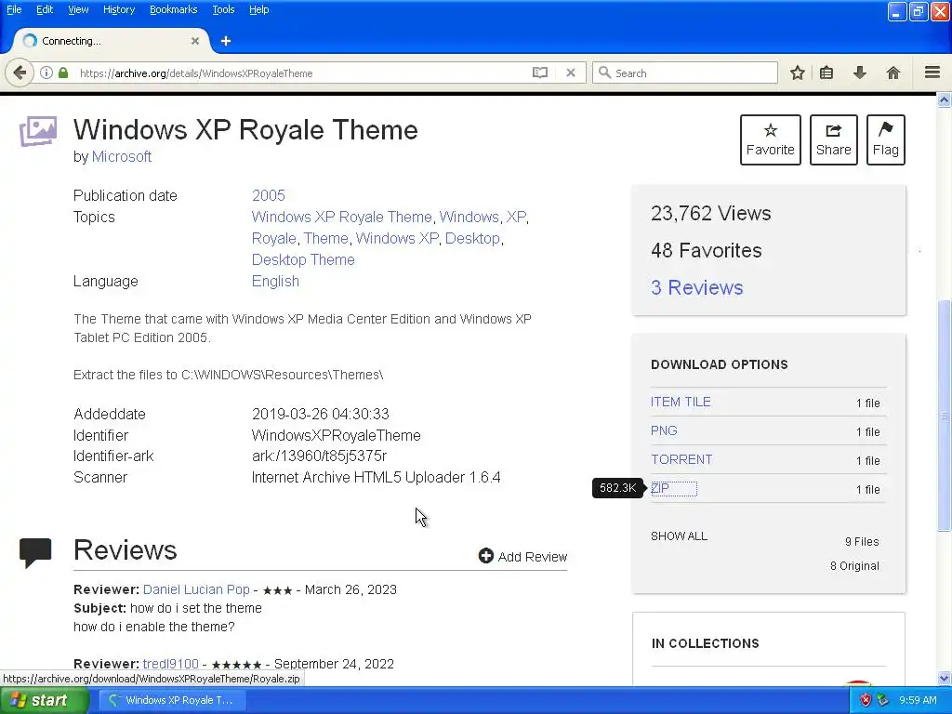
Task: Click the scrollbar up arrow
Action: click(x=944, y=100)
